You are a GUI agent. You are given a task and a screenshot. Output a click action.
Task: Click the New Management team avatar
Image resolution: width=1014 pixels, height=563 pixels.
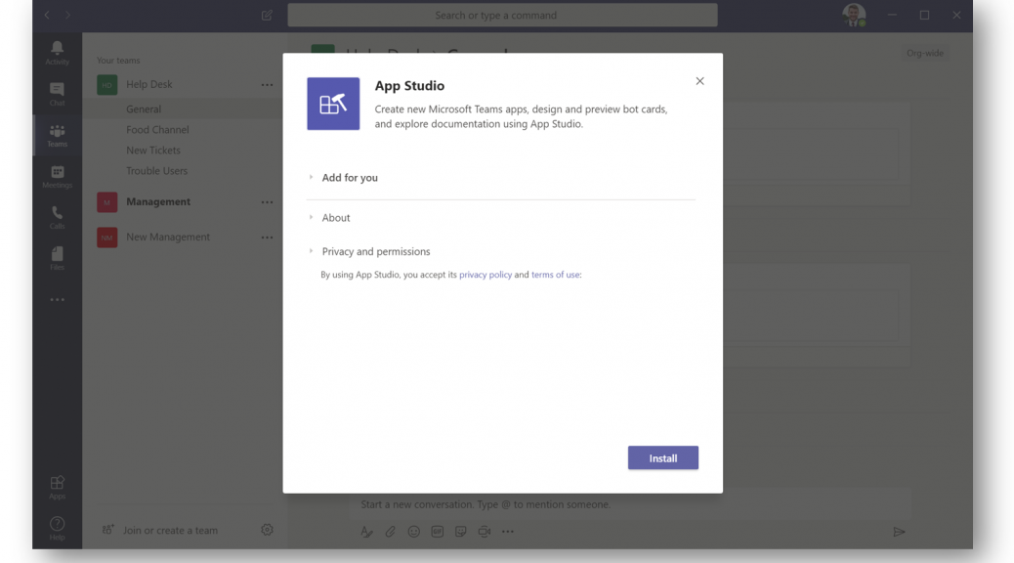click(x=107, y=238)
